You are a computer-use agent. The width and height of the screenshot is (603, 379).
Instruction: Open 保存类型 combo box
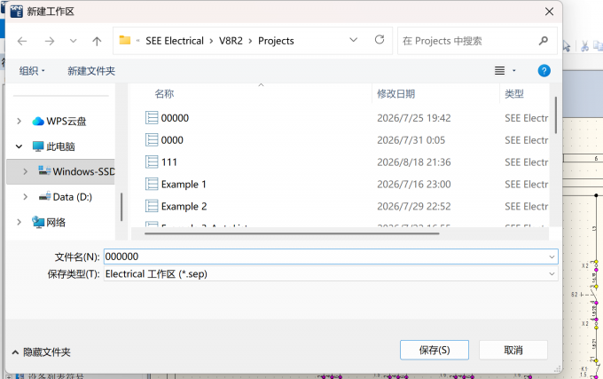331,274
